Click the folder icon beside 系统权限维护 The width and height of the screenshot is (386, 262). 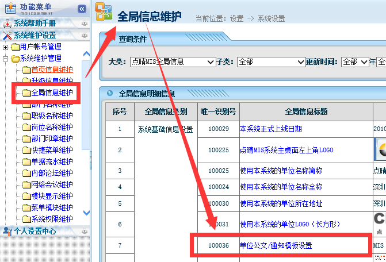point(26,219)
